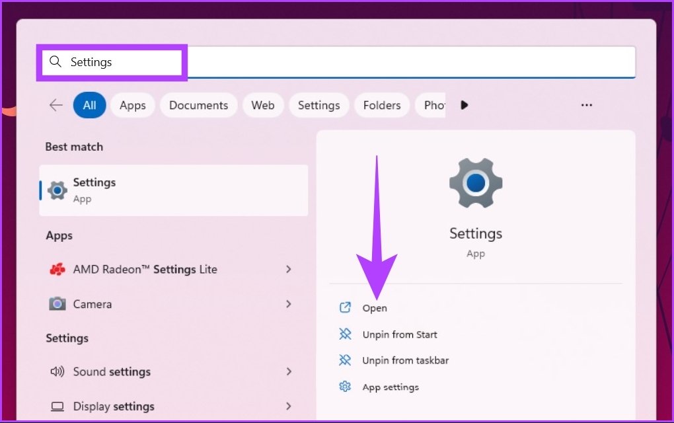The image size is (674, 423).
Task: Click the back arrow in search panel
Action: click(x=56, y=105)
